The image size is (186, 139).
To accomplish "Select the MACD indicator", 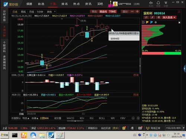I will [70, 118].
